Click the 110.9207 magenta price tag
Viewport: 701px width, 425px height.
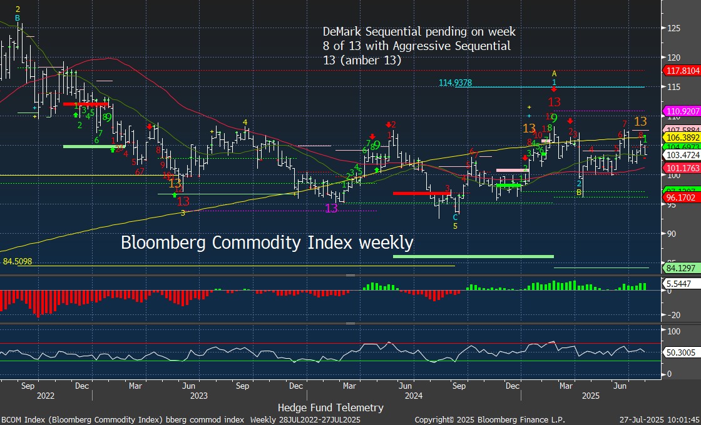pos(682,112)
